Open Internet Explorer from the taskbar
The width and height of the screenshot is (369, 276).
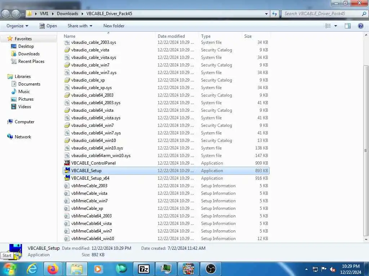tap(32, 269)
